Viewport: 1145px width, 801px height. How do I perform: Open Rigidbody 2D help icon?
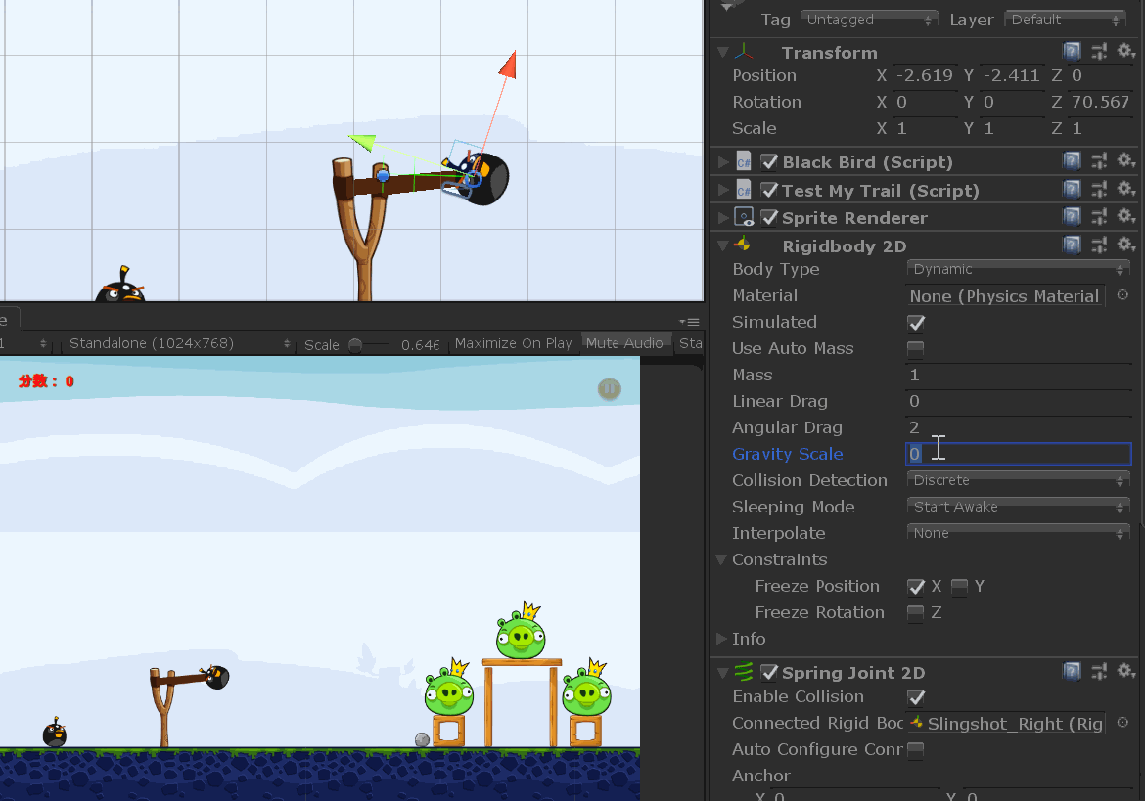tap(1072, 245)
